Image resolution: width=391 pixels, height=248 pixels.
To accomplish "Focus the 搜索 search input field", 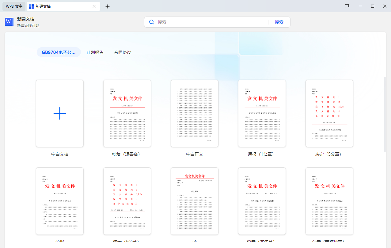I will click(x=211, y=22).
